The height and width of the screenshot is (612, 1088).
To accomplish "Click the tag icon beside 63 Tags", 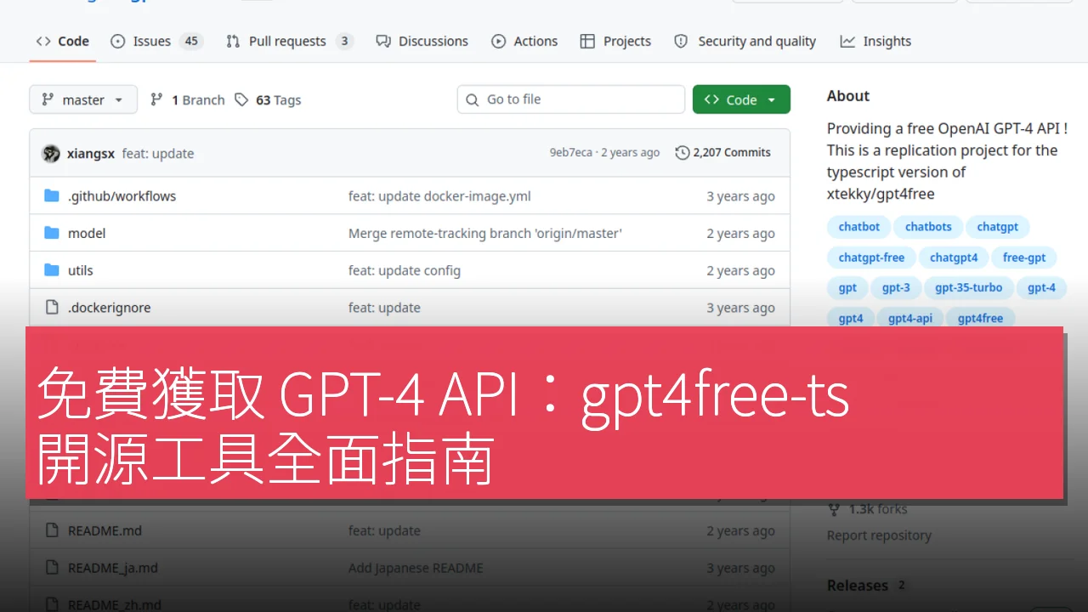I will [x=242, y=99].
